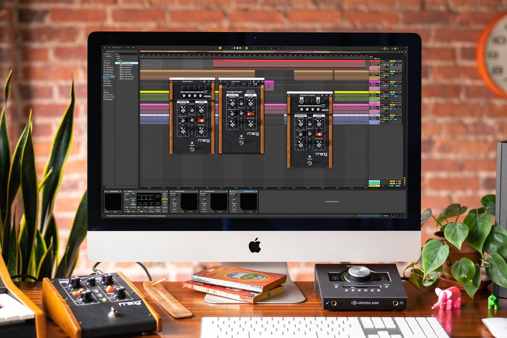Click the Cutoff knob in Electric Sitcom plugin
This screenshot has width=507, height=338.
[x=201, y=111]
